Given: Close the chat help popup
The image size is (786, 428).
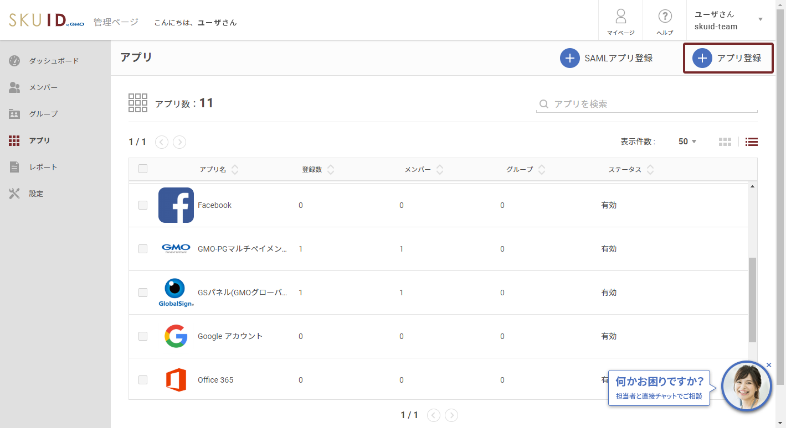Looking at the screenshot, I should click(x=768, y=365).
